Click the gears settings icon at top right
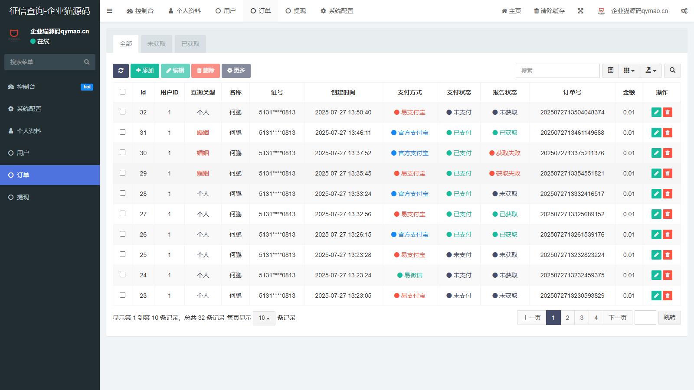The width and height of the screenshot is (694, 390). pos(684,11)
